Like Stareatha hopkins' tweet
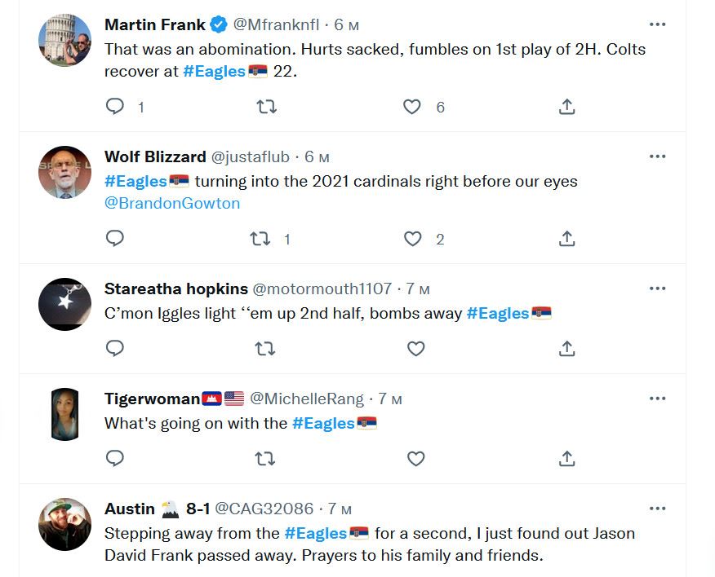Viewport: 715px width, 577px height. tap(415, 348)
